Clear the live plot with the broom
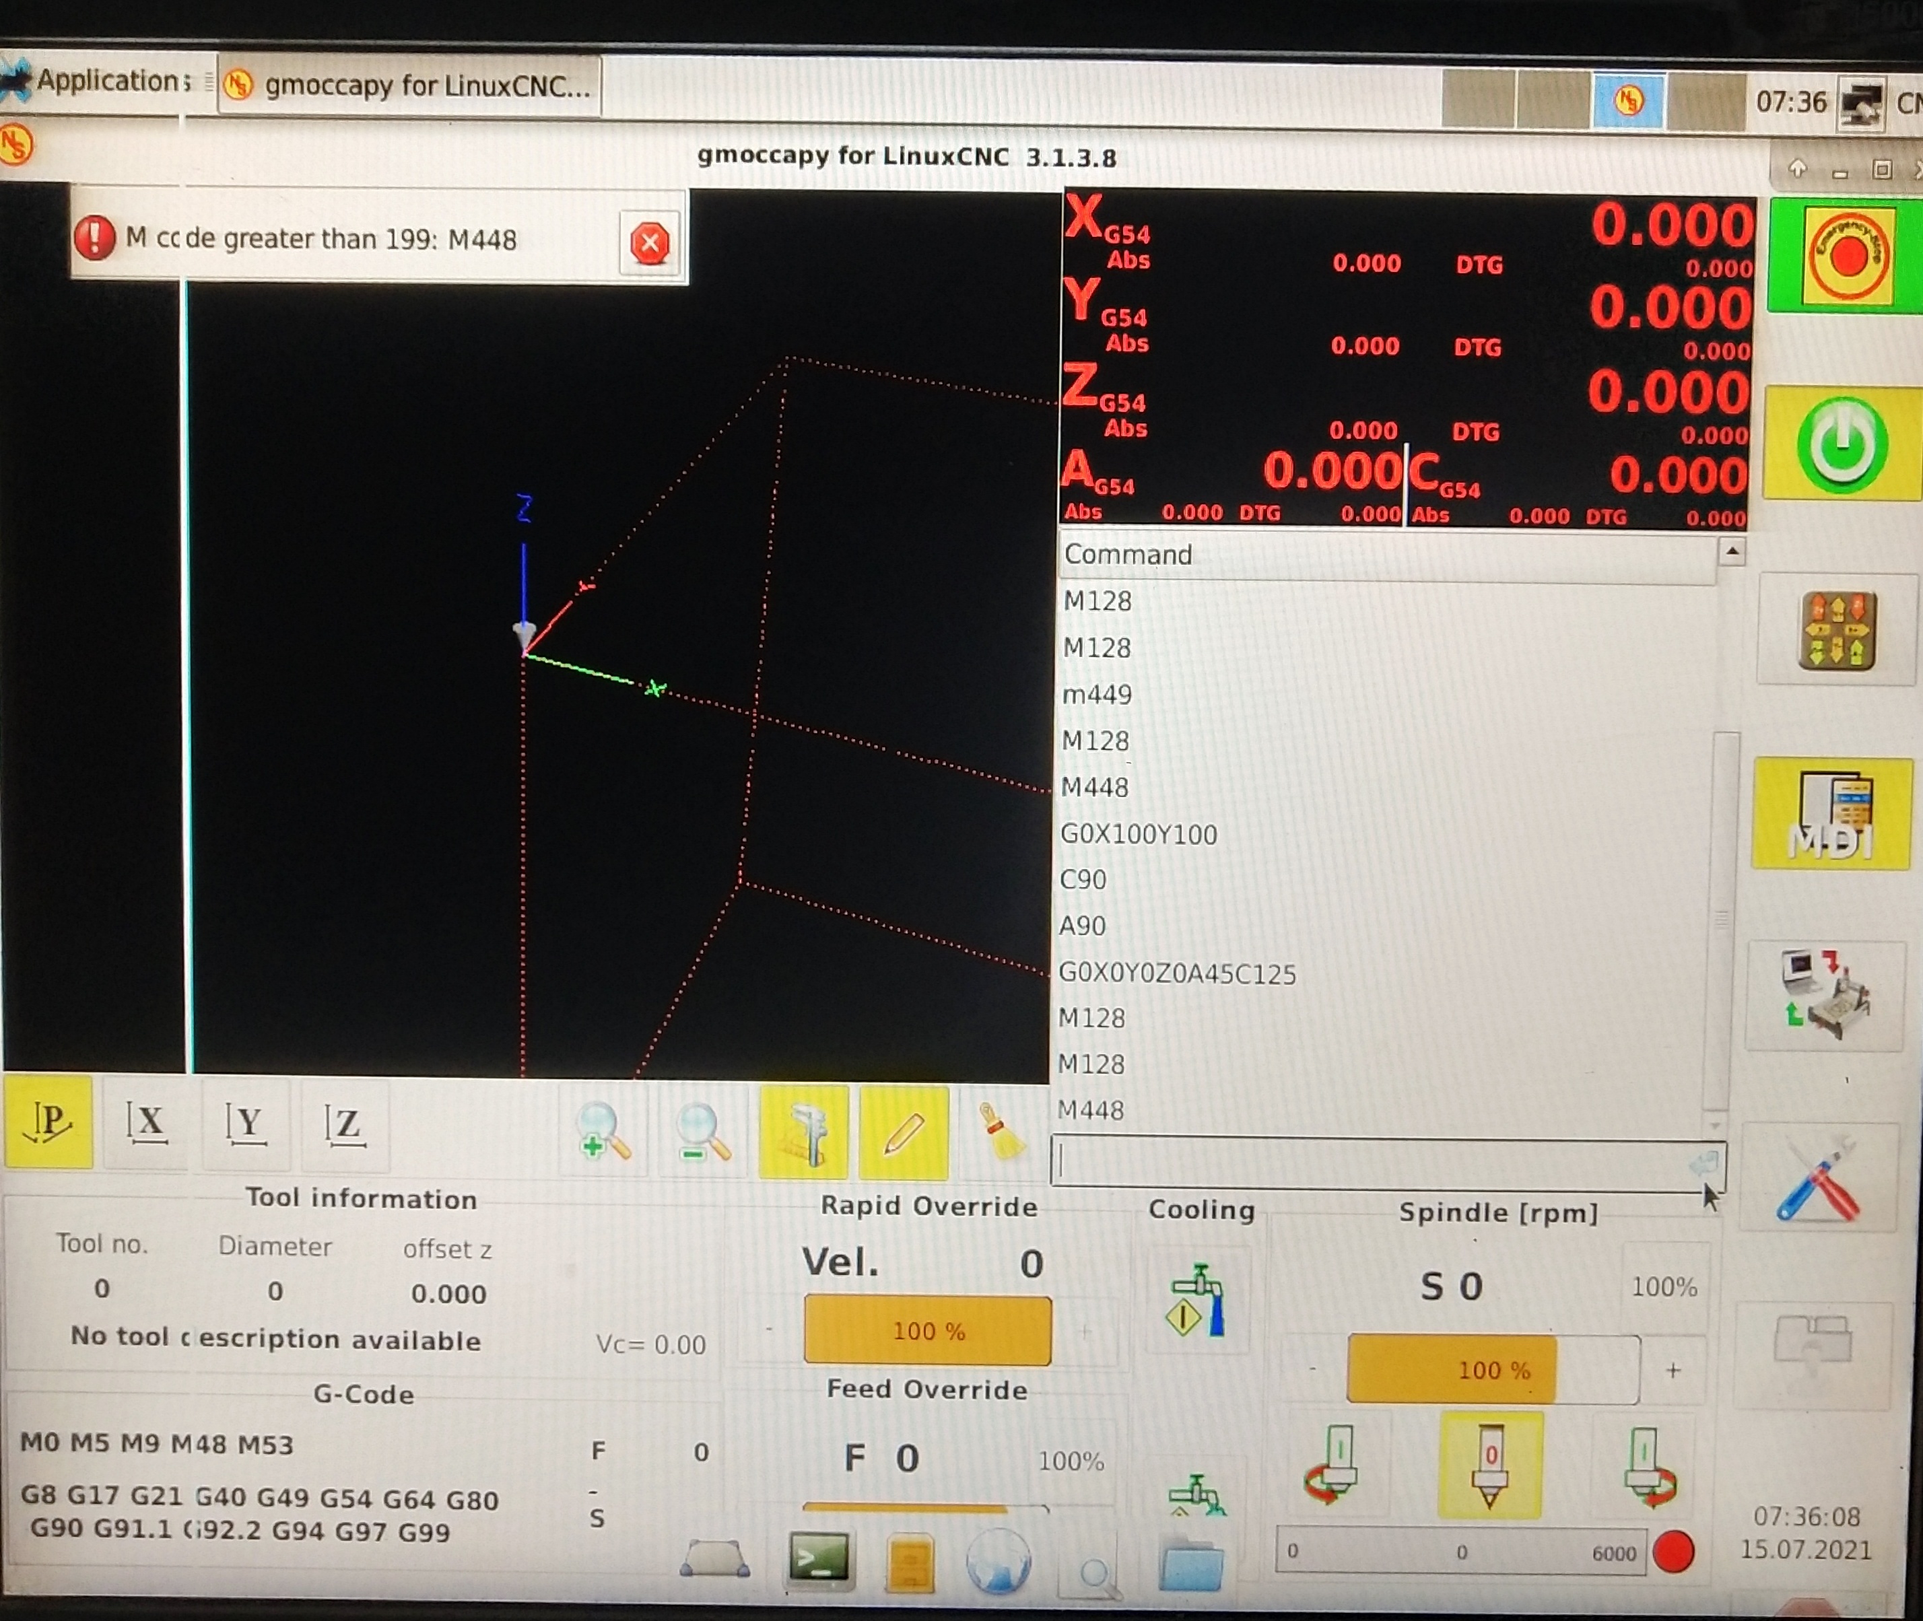The height and width of the screenshot is (1621, 1923). click(x=1002, y=1135)
